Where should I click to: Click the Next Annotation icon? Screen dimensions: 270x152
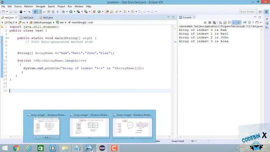click(x=125, y=11)
